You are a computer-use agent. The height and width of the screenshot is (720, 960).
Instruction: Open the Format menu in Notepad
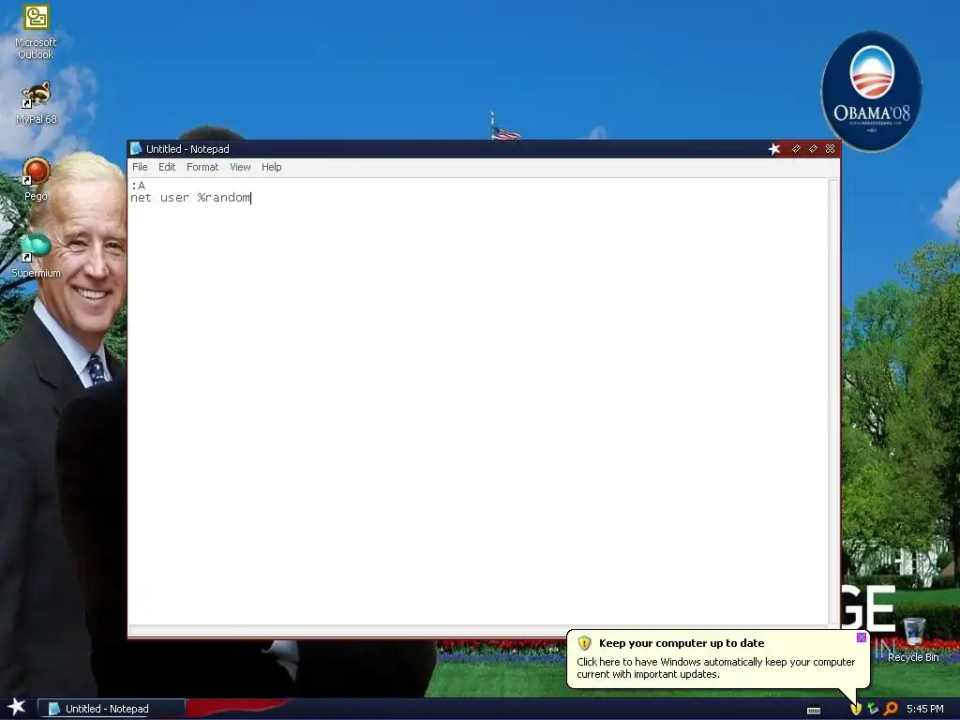[x=202, y=167]
